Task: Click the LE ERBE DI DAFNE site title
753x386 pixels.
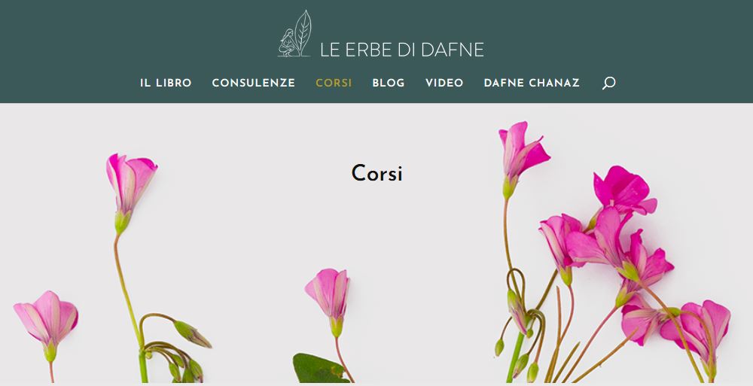Action: (x=402, y=50)
